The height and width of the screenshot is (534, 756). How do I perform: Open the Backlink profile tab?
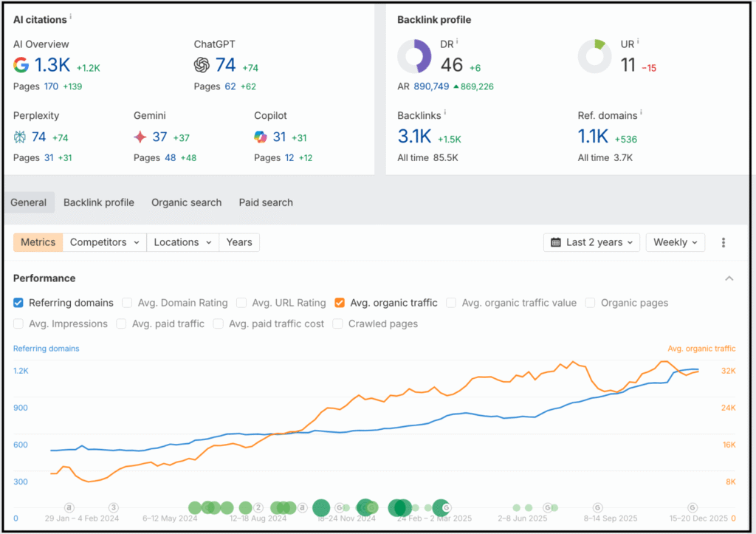(98, 202)
